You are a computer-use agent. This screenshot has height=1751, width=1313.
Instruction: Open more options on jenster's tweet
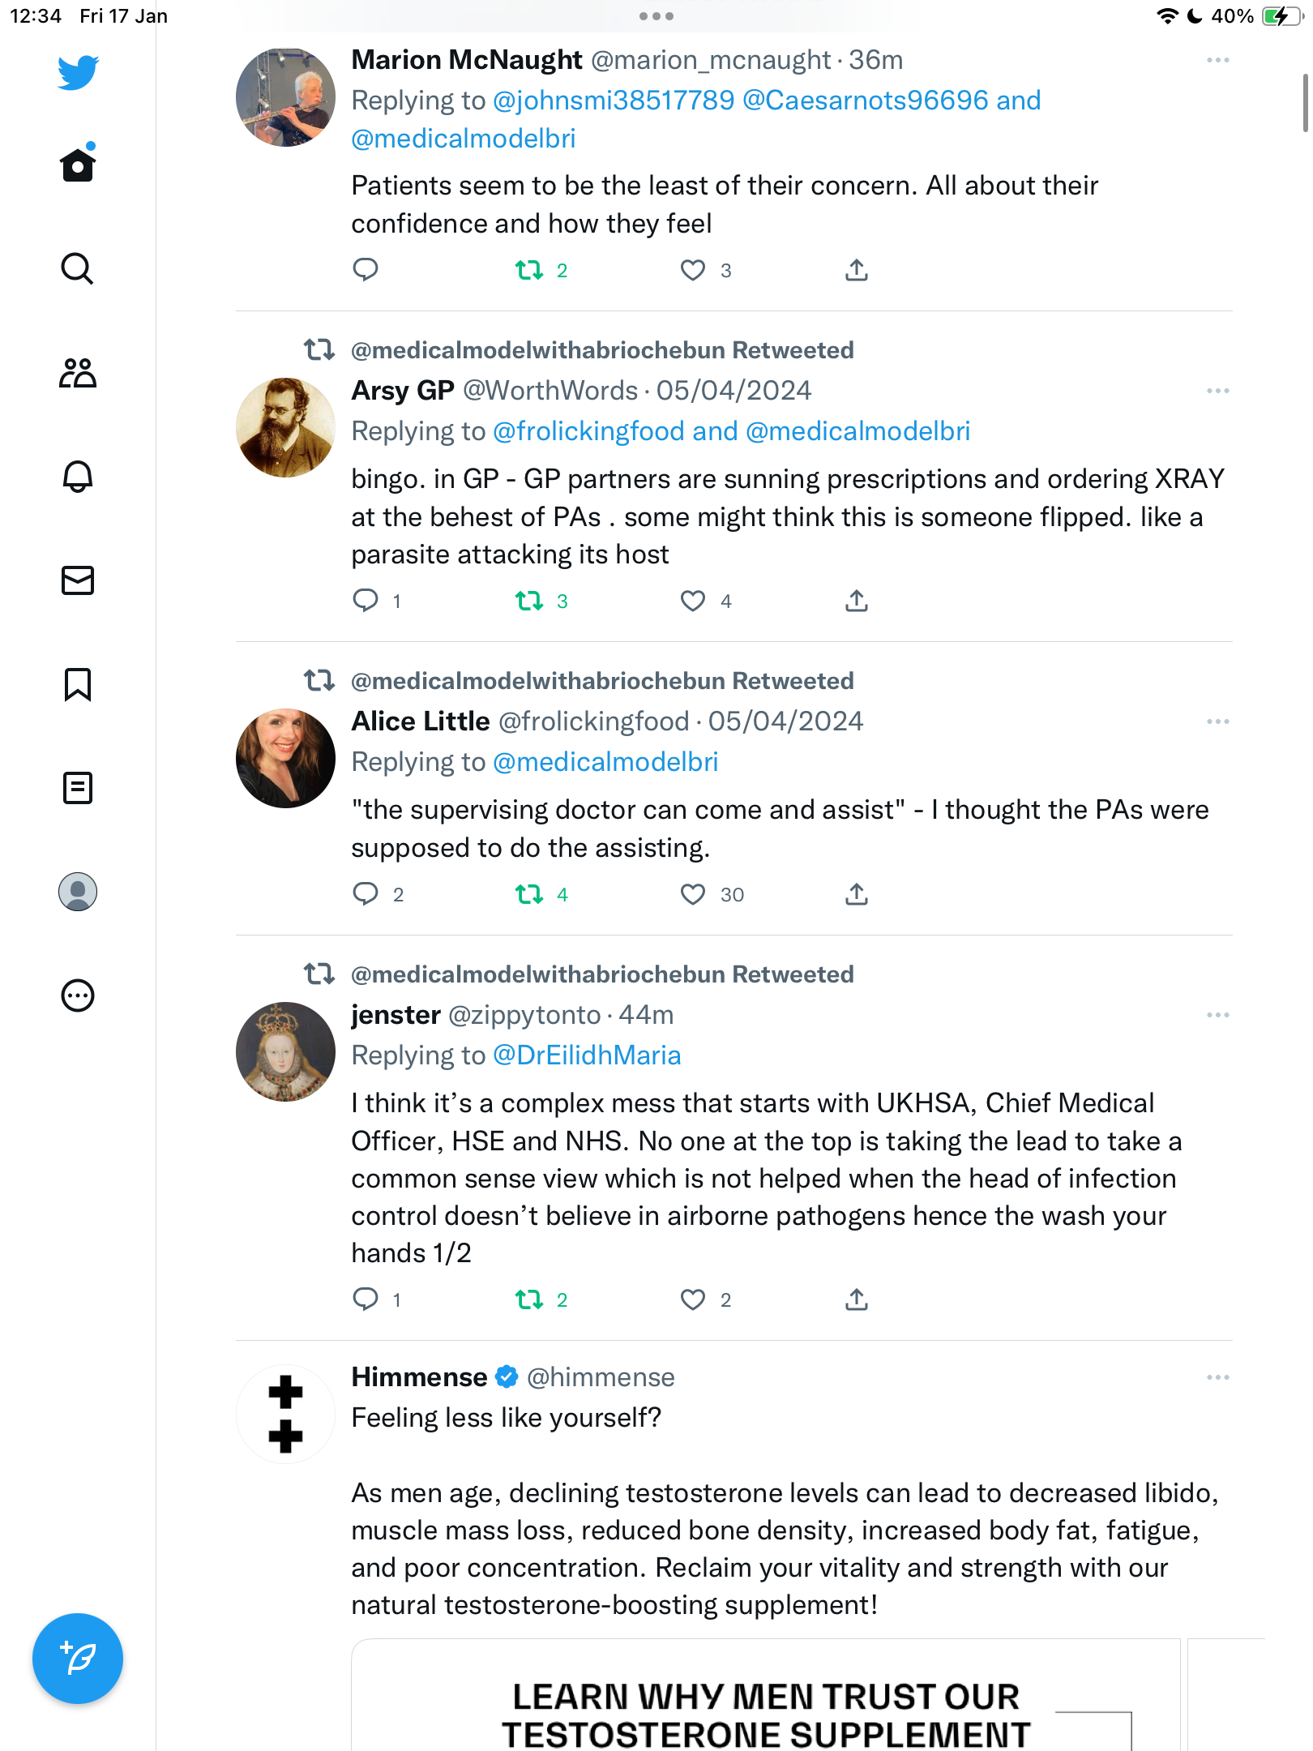click(1217, 1015)
